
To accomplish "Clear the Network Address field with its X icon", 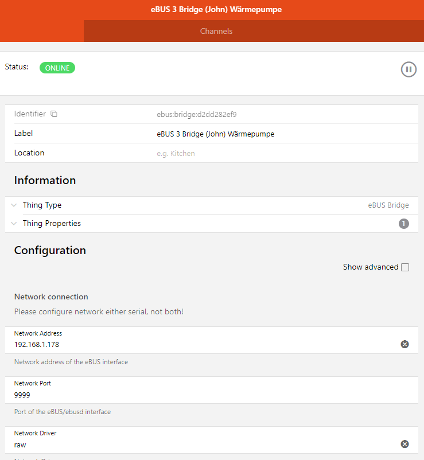I will click(x=404, y=344).
